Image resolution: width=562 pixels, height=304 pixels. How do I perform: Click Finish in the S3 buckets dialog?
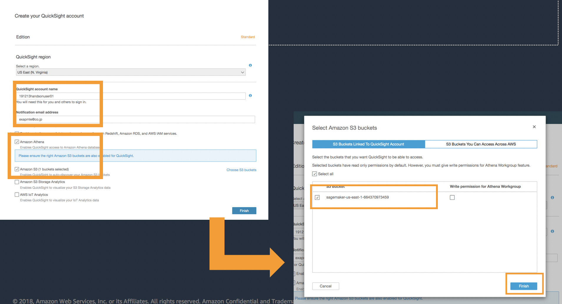point(524,286)
